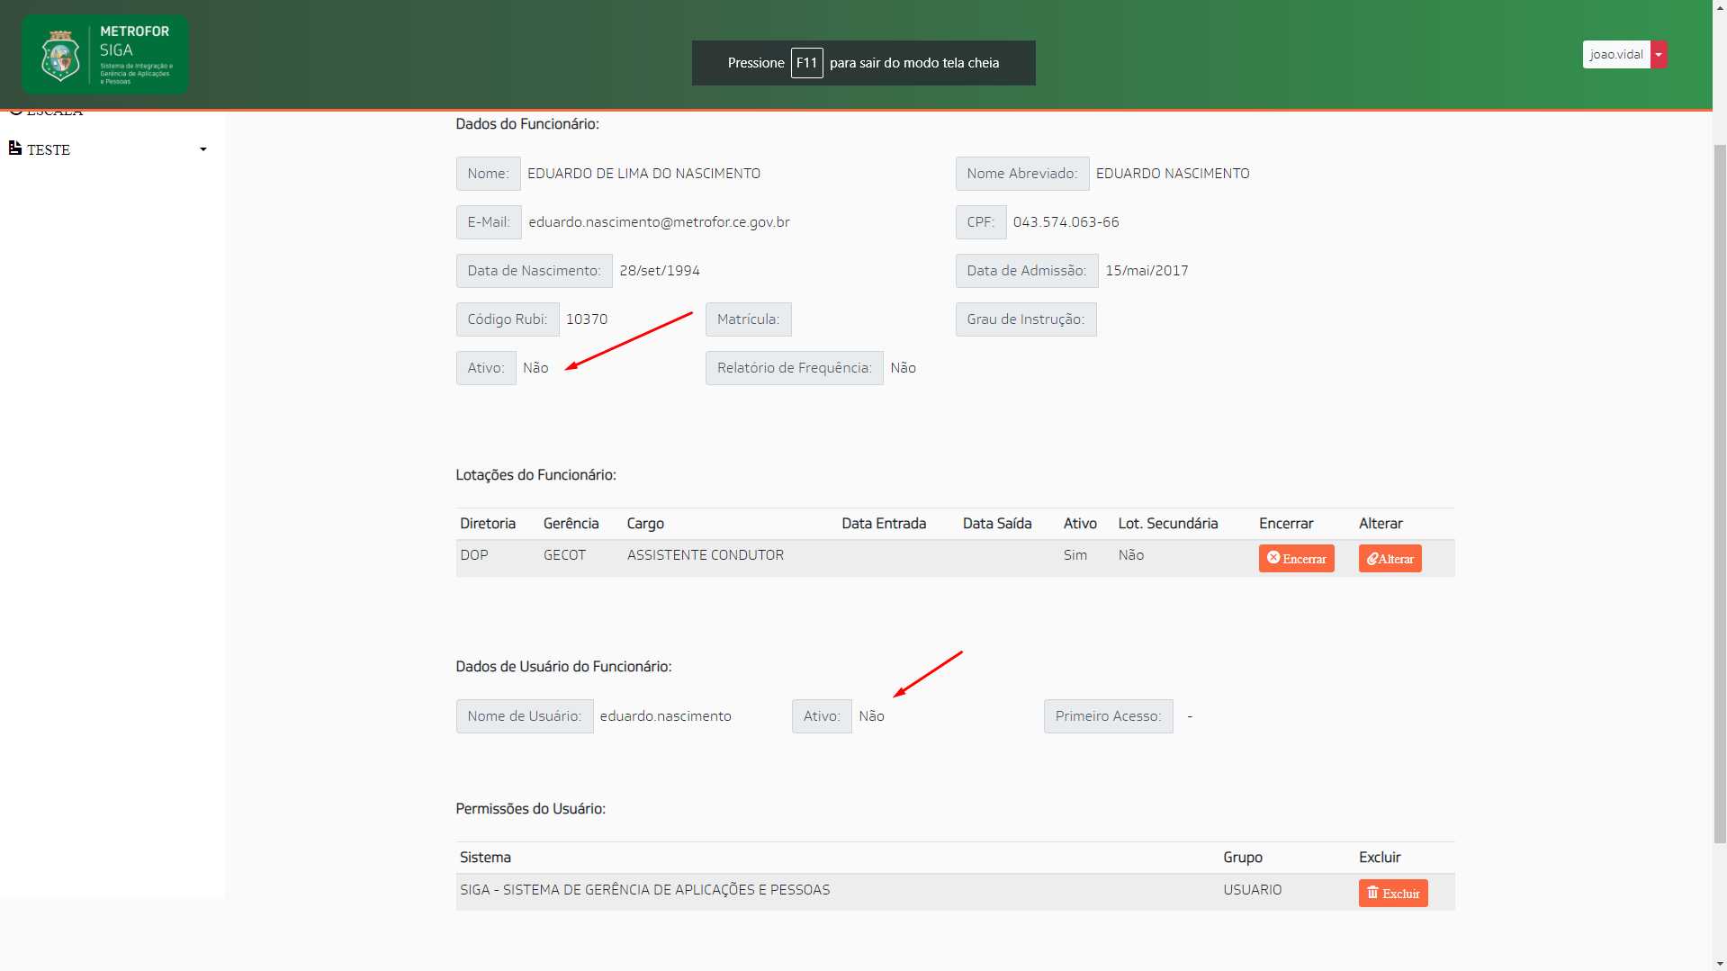This screenshot has height=971, width=1727.
Task: Click the CPF value 043.574.063-66
Action: [1066, 222]
